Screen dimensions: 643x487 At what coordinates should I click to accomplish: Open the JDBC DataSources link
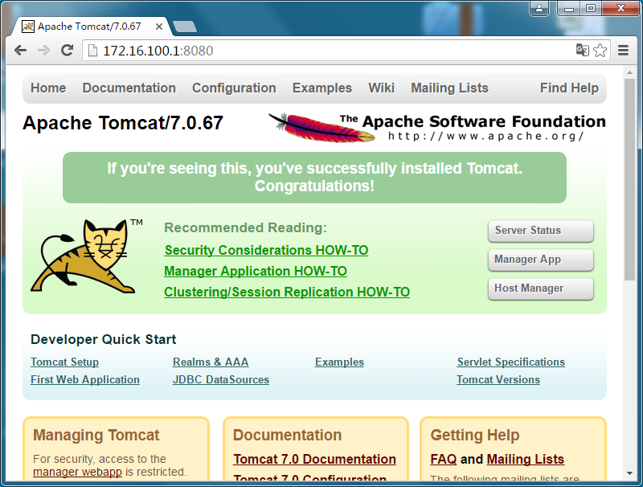[221, 379]
